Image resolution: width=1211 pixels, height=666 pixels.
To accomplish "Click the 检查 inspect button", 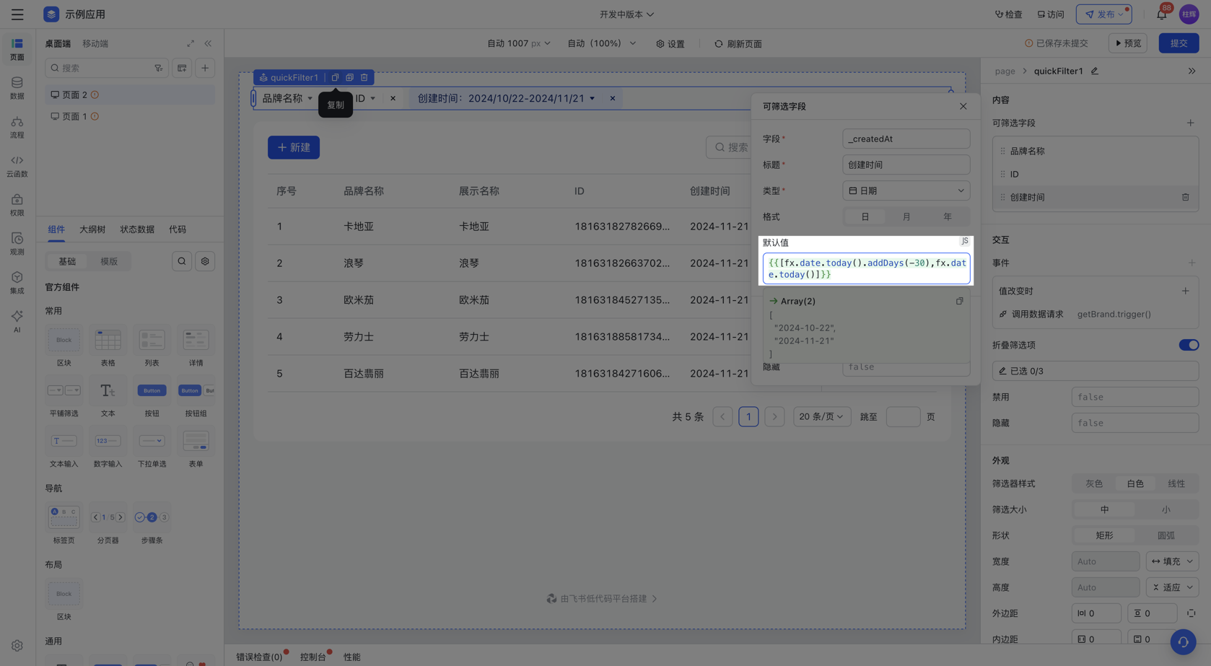I will (1008, 14).
